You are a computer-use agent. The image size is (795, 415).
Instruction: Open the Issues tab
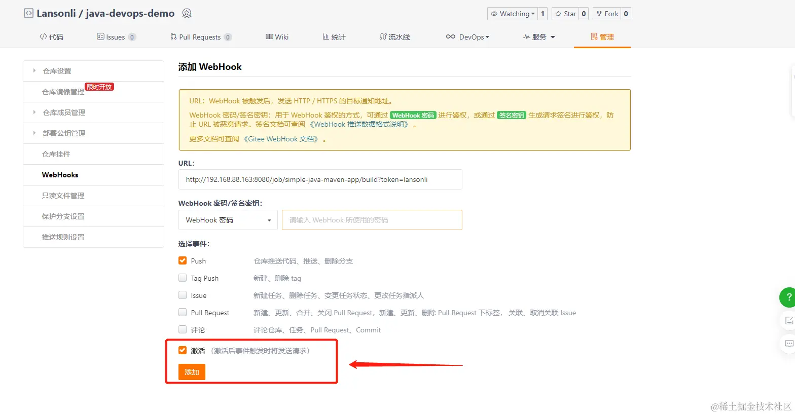point(116,37)
